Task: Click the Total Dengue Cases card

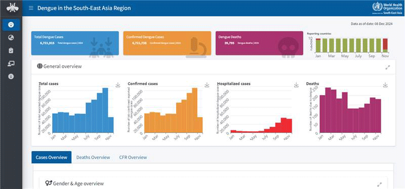Action: [75, 43]
